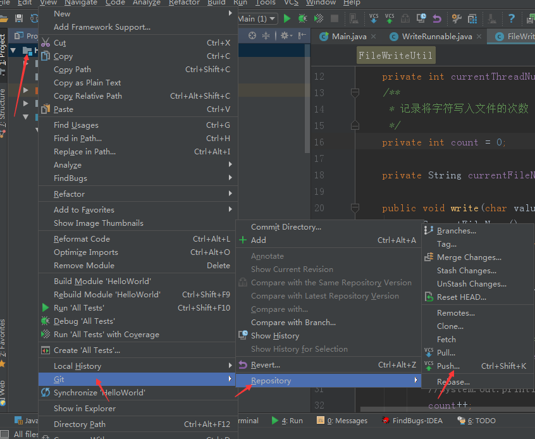Choose Pull... in Repository submenu
This screenshot has width=535, height=439.
pyautogui.click(x=477, y=352)
